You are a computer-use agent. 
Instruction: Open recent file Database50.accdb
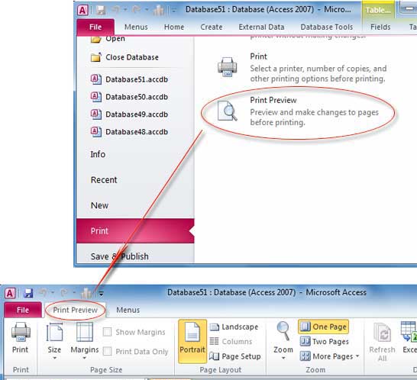(x=130, y=97)
